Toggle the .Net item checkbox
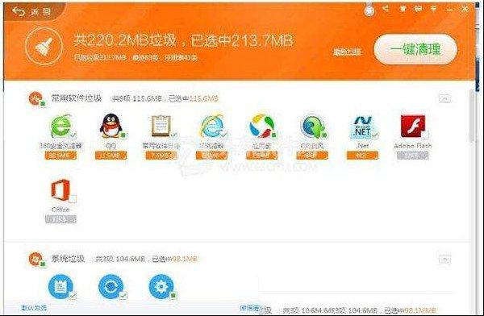 [375, 135]
